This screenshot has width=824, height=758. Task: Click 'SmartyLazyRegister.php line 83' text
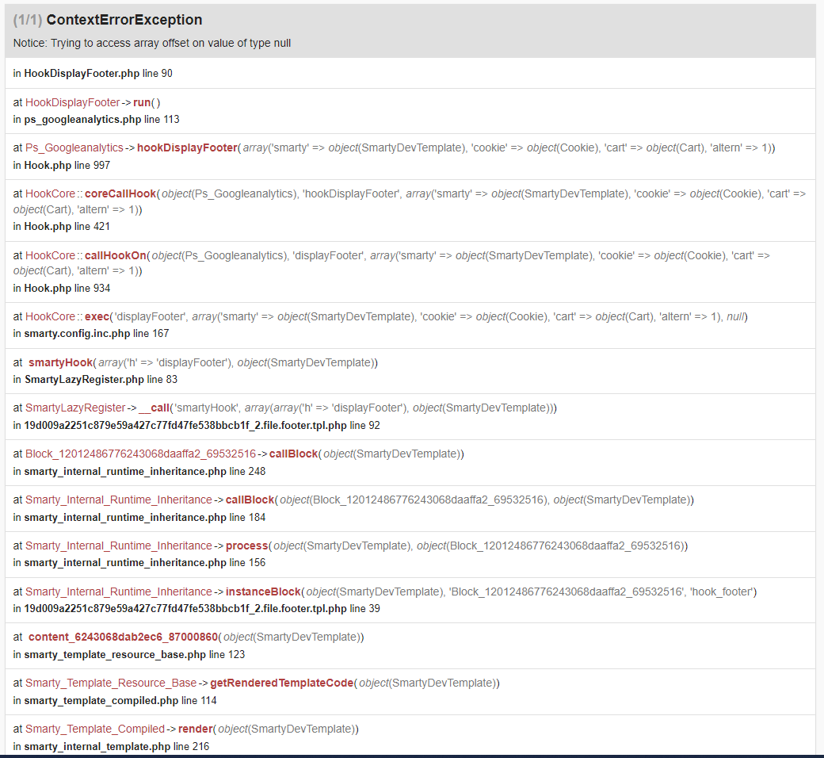pyautogui.click(x=101, y=379)
